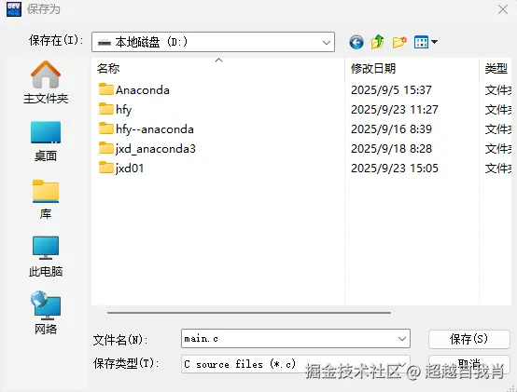
Task: Select 此电脑 this PC location
Action: point(46,256)
